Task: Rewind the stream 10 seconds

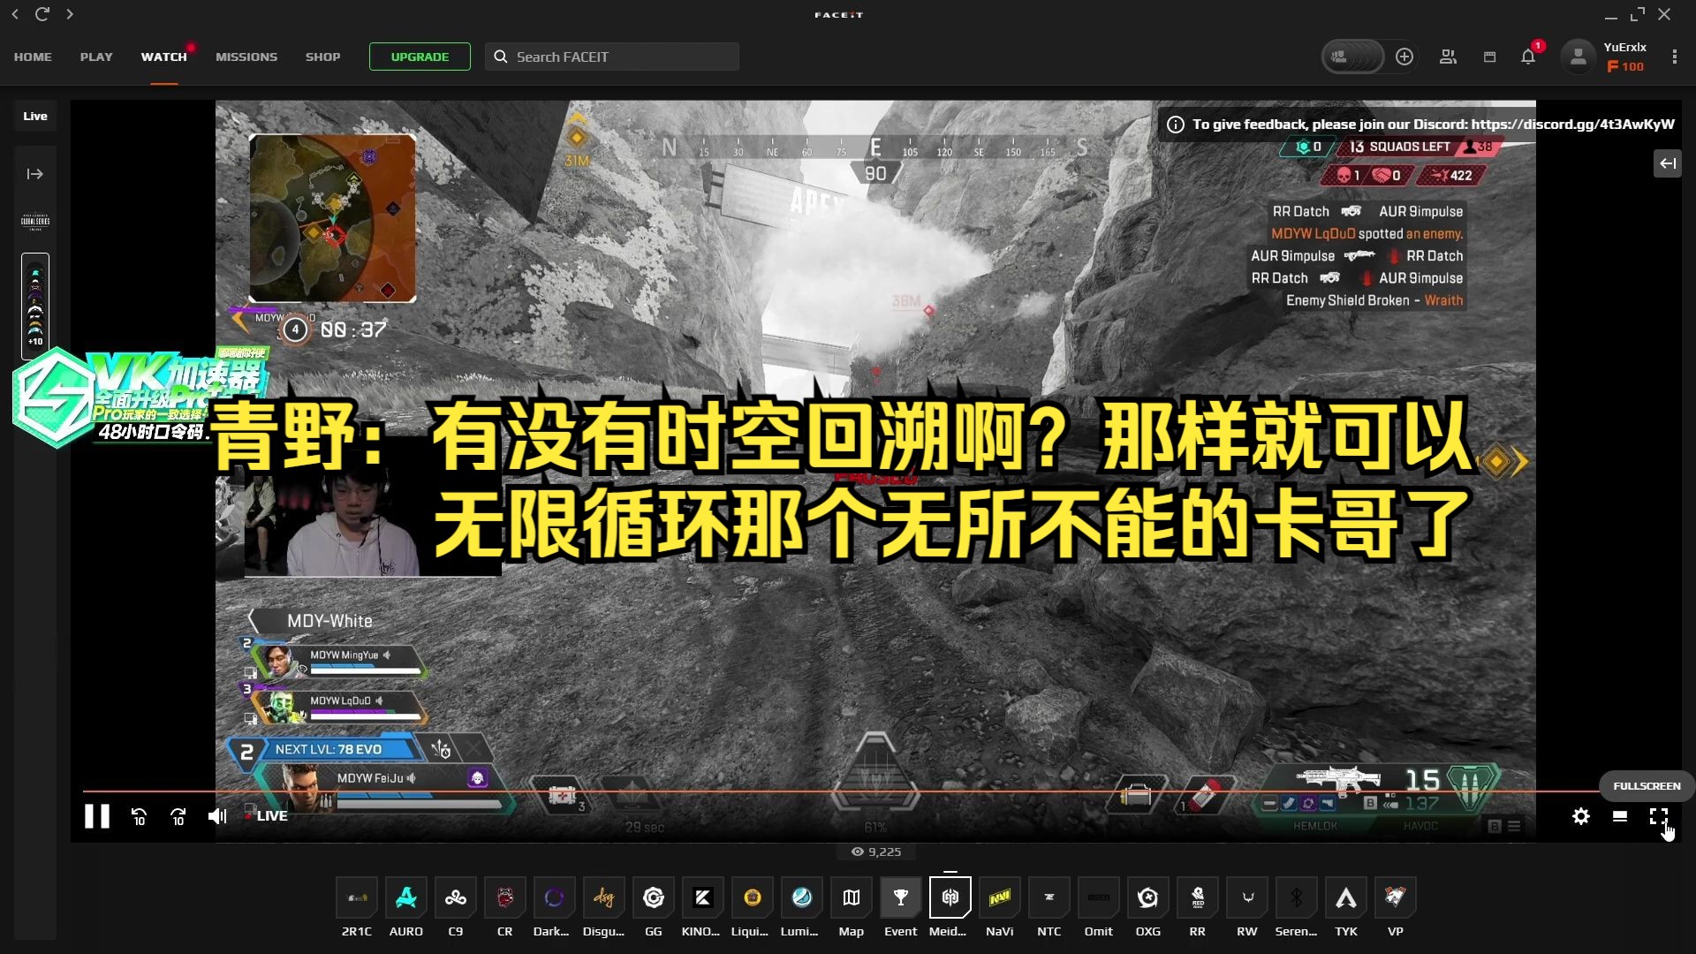Action: pyautogui.click(x=139, y=817)
